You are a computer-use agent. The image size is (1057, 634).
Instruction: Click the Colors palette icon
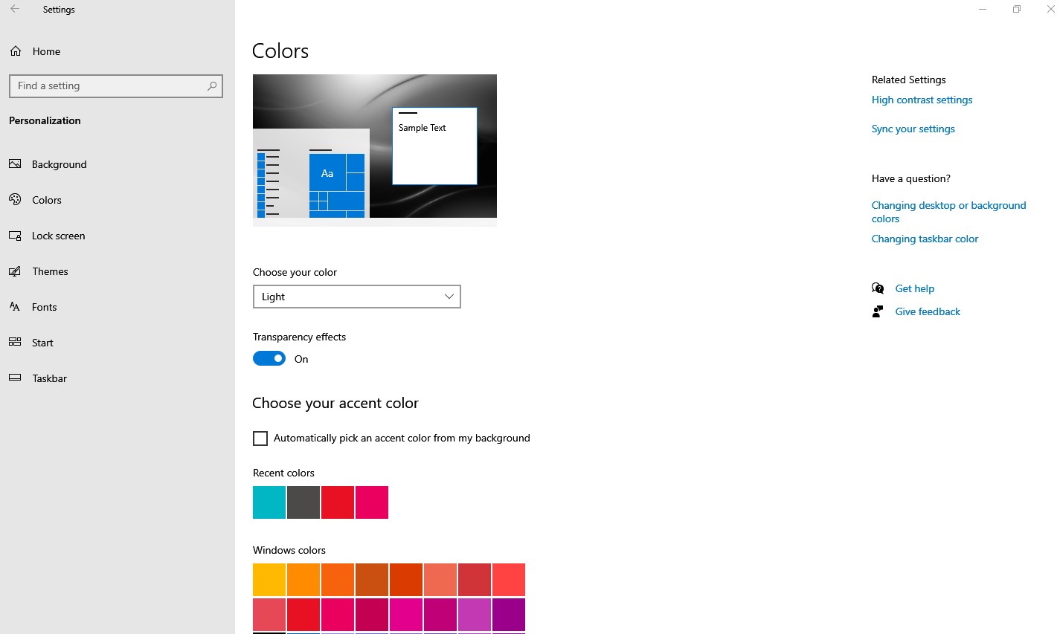[15, 199]
